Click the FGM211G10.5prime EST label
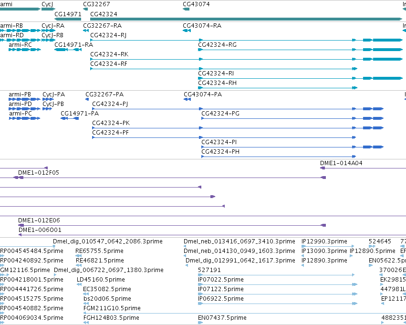This screenshot has height=325, width=406. (x=112, y=308)
